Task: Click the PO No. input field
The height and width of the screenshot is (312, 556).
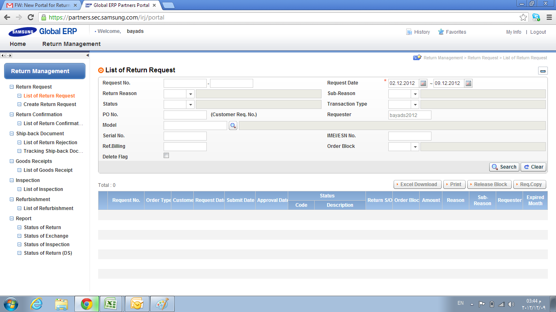Action: pos(185,115)
